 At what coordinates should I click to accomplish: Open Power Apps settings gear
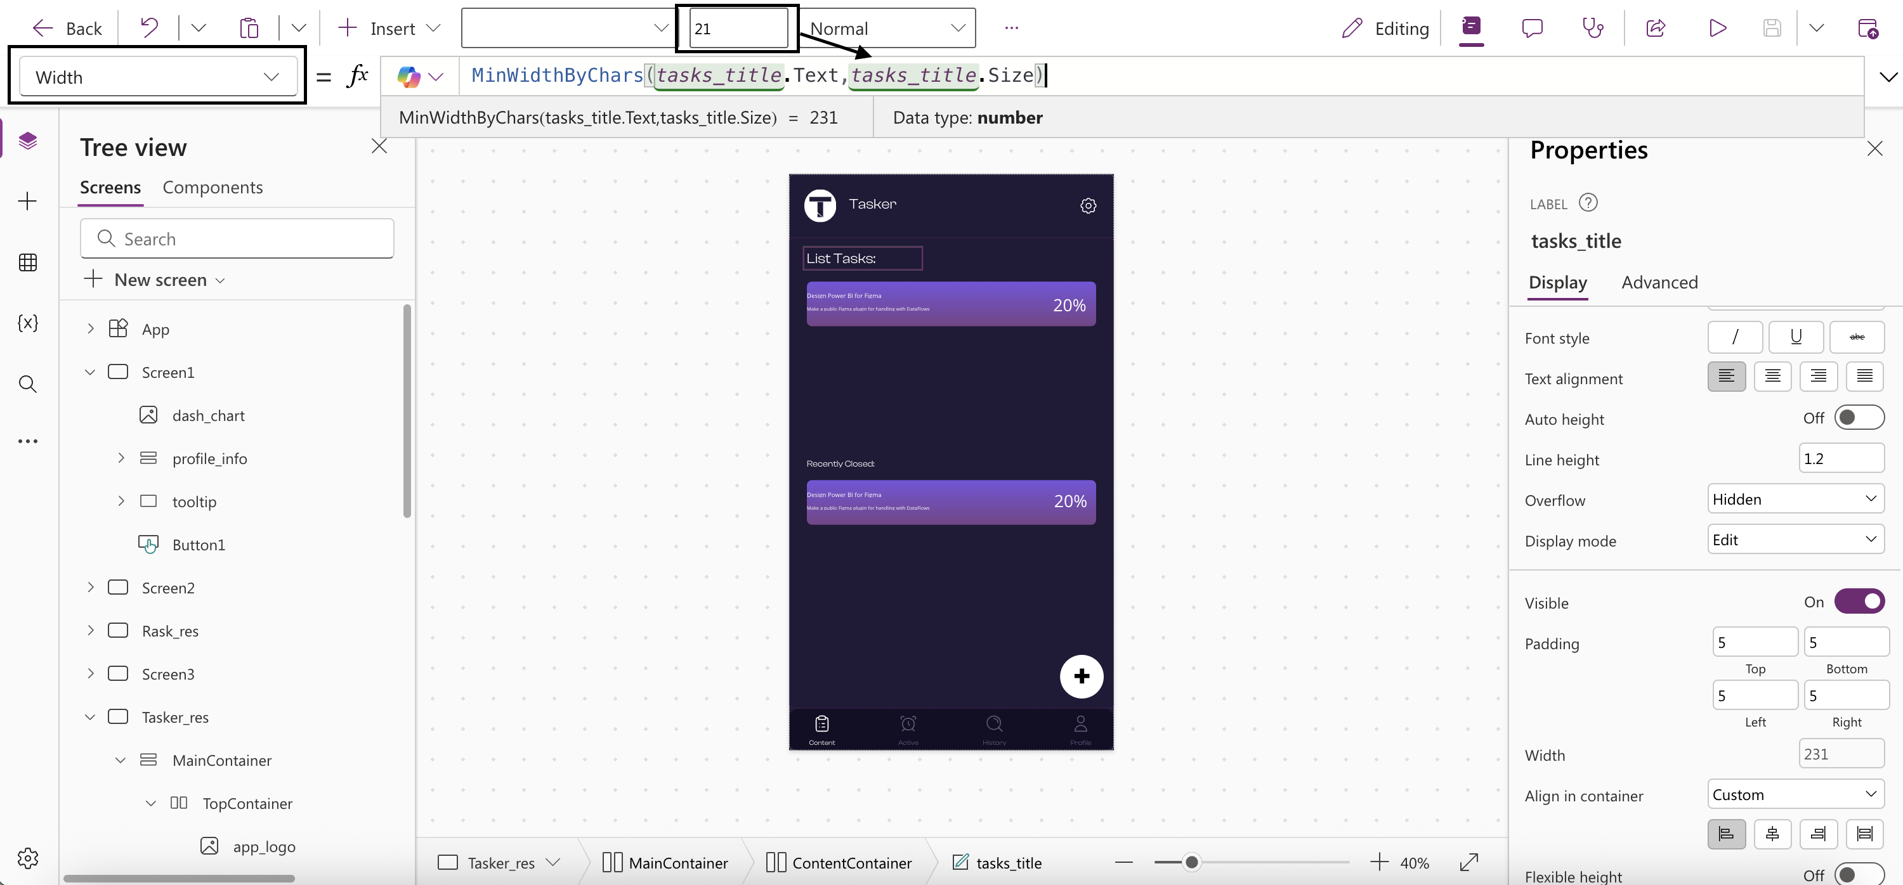pos(27,858)
